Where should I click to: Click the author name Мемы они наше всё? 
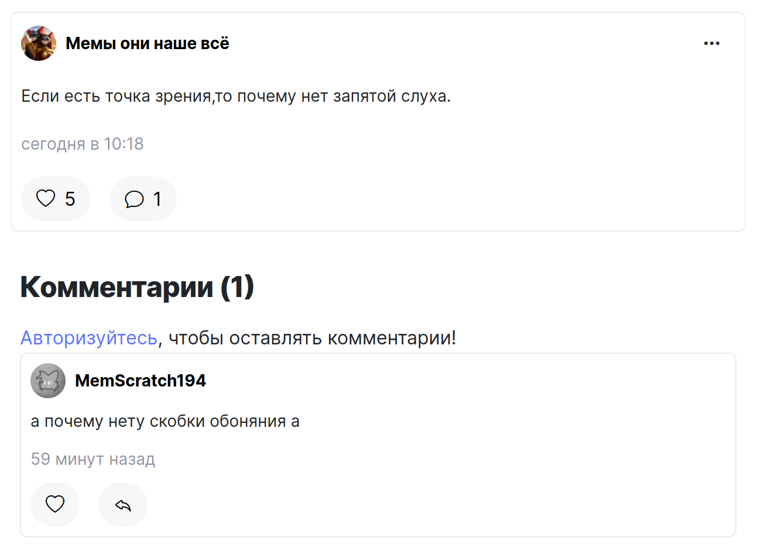click(147, 43)
